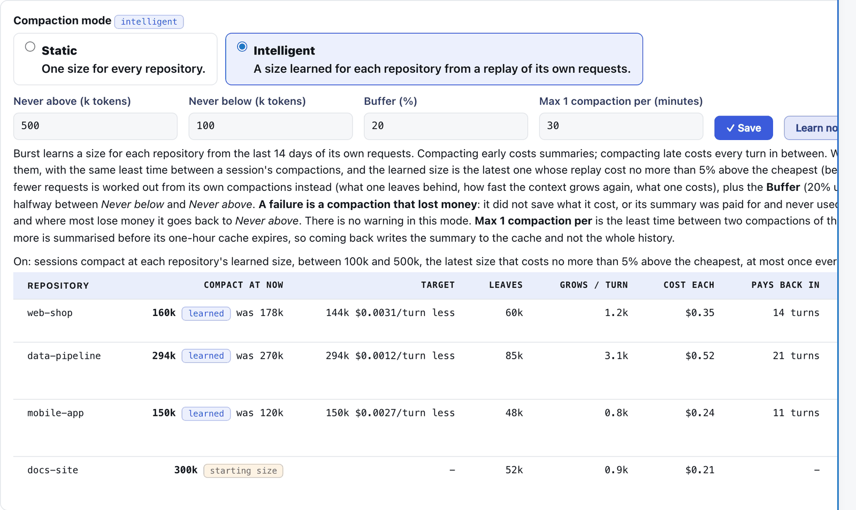Screen dimensions: 856x510
Task: Select the Intelligent compaction mode radio
Action: [x=242, y=47]
